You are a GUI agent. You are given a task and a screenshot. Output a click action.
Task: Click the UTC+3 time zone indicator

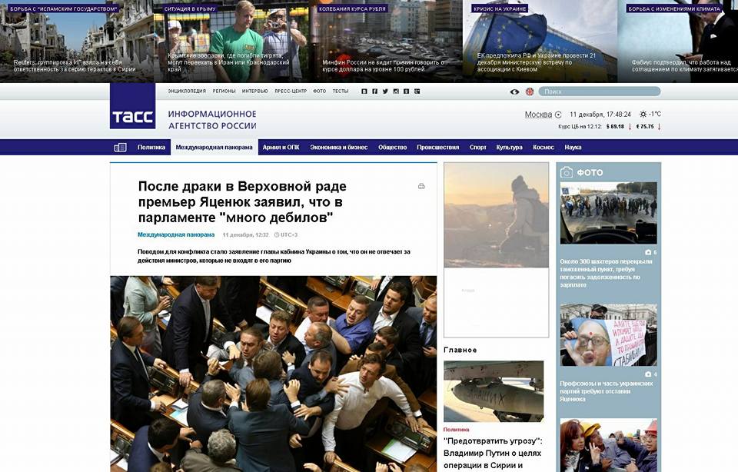tap(286, 234)
